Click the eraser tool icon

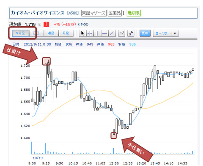click(x=121, y=33)
